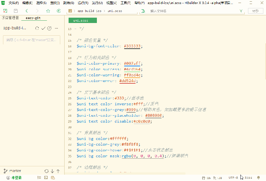Click the git push up arrow

[58, 171]
